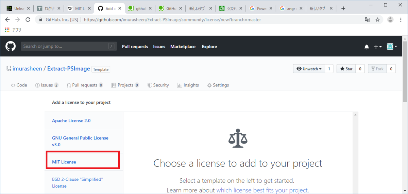Switch to the わかり browser tab
Image resolution: width=408 pixels, height=194 pixels.
pos(49,8)
